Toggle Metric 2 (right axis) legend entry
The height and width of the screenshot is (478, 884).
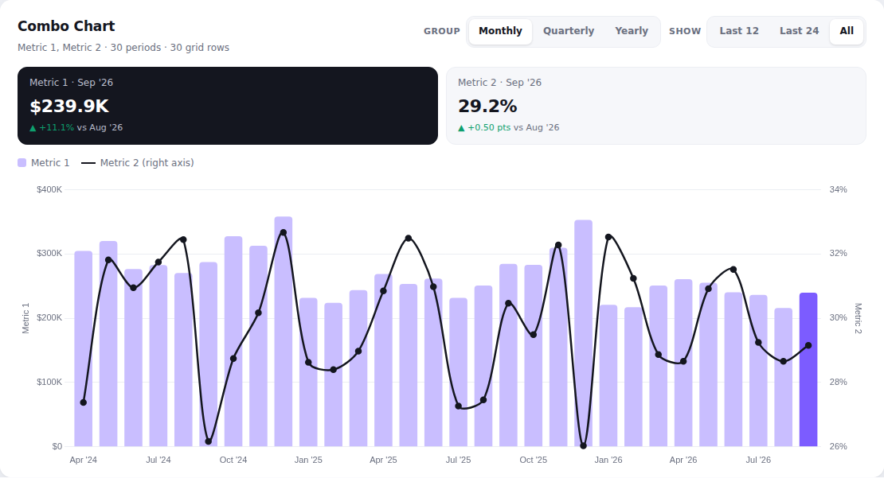click(x=138, y=163)
